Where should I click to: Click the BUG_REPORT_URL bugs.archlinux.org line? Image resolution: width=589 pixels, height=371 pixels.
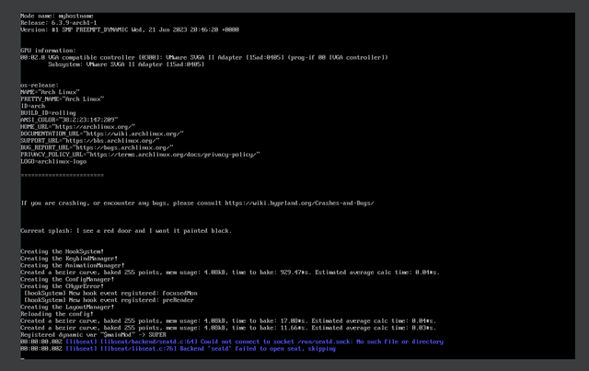(x=97, y=147)
